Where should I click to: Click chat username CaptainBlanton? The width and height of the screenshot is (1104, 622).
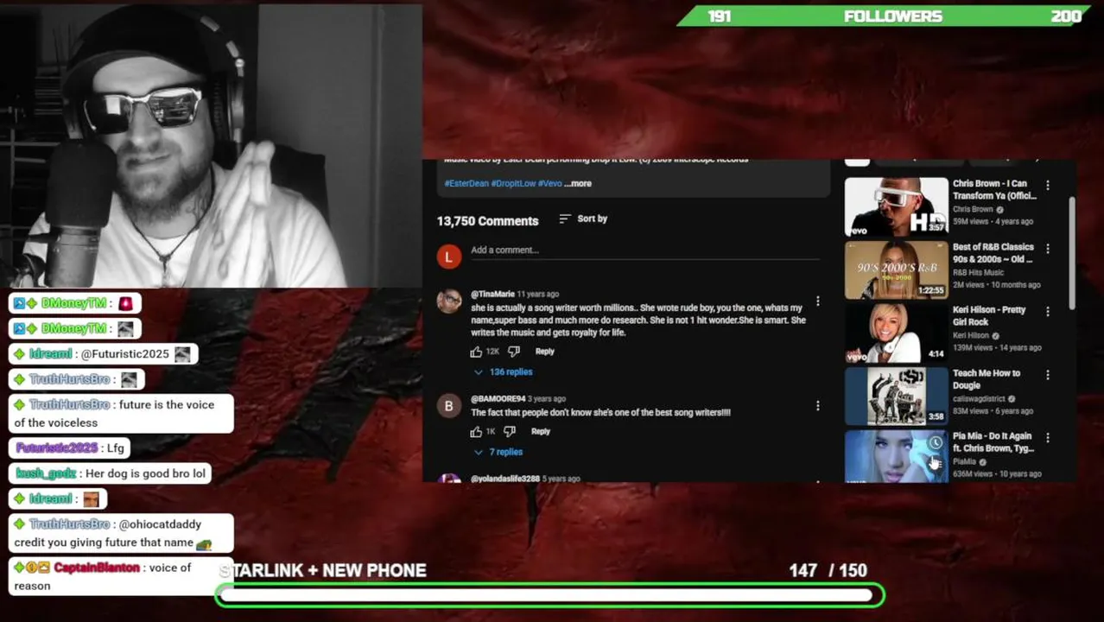[x=97, y=568]
